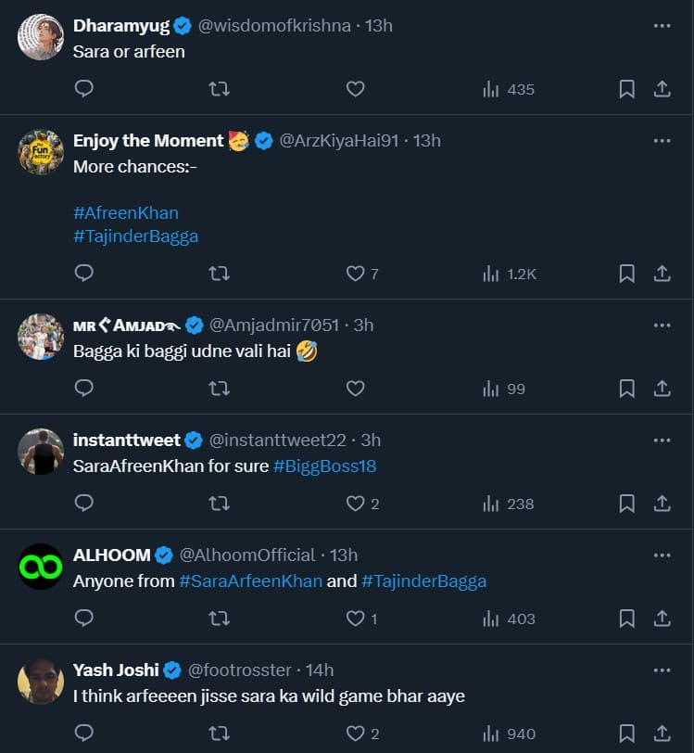The width and height of the screenshot is (694, 753).
Task: Open @AlhoomOfficial profile handle
Action: coord(246,555)
